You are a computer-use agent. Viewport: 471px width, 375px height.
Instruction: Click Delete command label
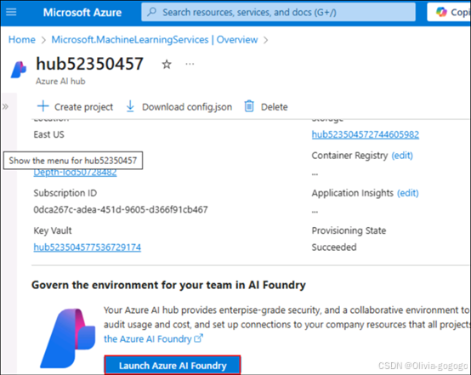pyautogui.click(x=275, y=107)
